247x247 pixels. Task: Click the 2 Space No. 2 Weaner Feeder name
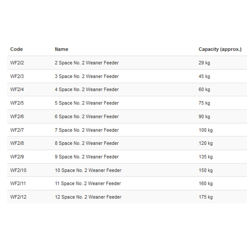(86, 63)
